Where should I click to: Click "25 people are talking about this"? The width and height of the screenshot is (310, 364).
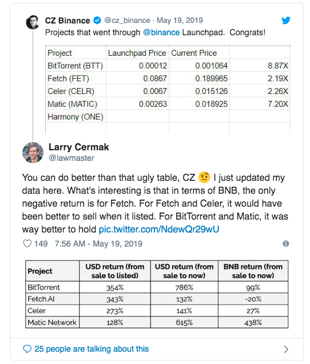click(x=92, y=349)
